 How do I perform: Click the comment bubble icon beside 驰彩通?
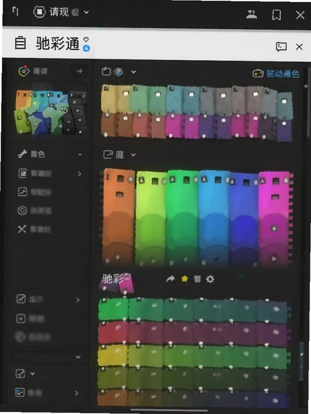click(281, 47)
